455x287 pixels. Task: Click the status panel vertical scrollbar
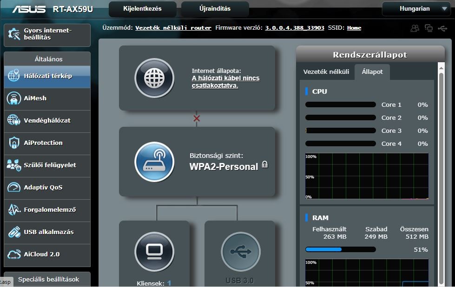pyautogui.click(x=442, y=178)
